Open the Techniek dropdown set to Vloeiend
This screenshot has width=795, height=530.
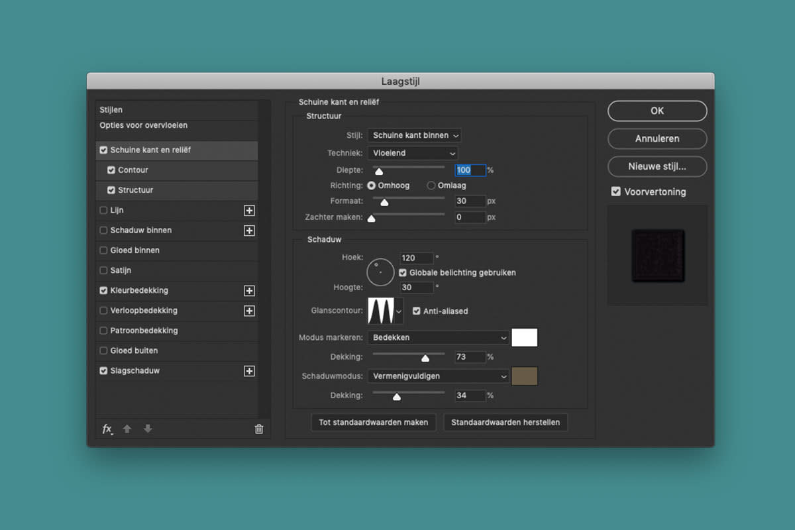tap(412, 153)
